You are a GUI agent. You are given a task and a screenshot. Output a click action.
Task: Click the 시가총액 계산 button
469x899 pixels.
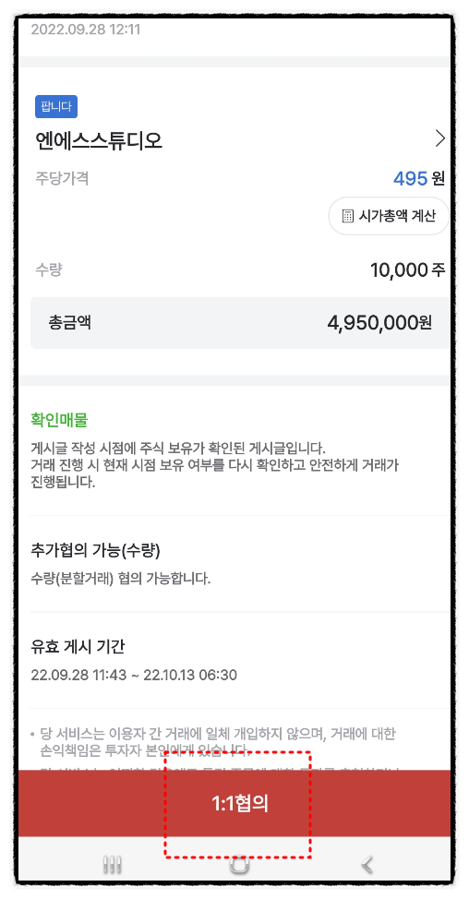click(x=388, y=216)
